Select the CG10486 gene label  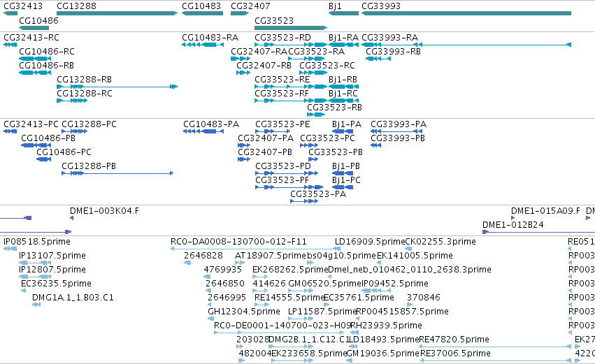(38, 20)
